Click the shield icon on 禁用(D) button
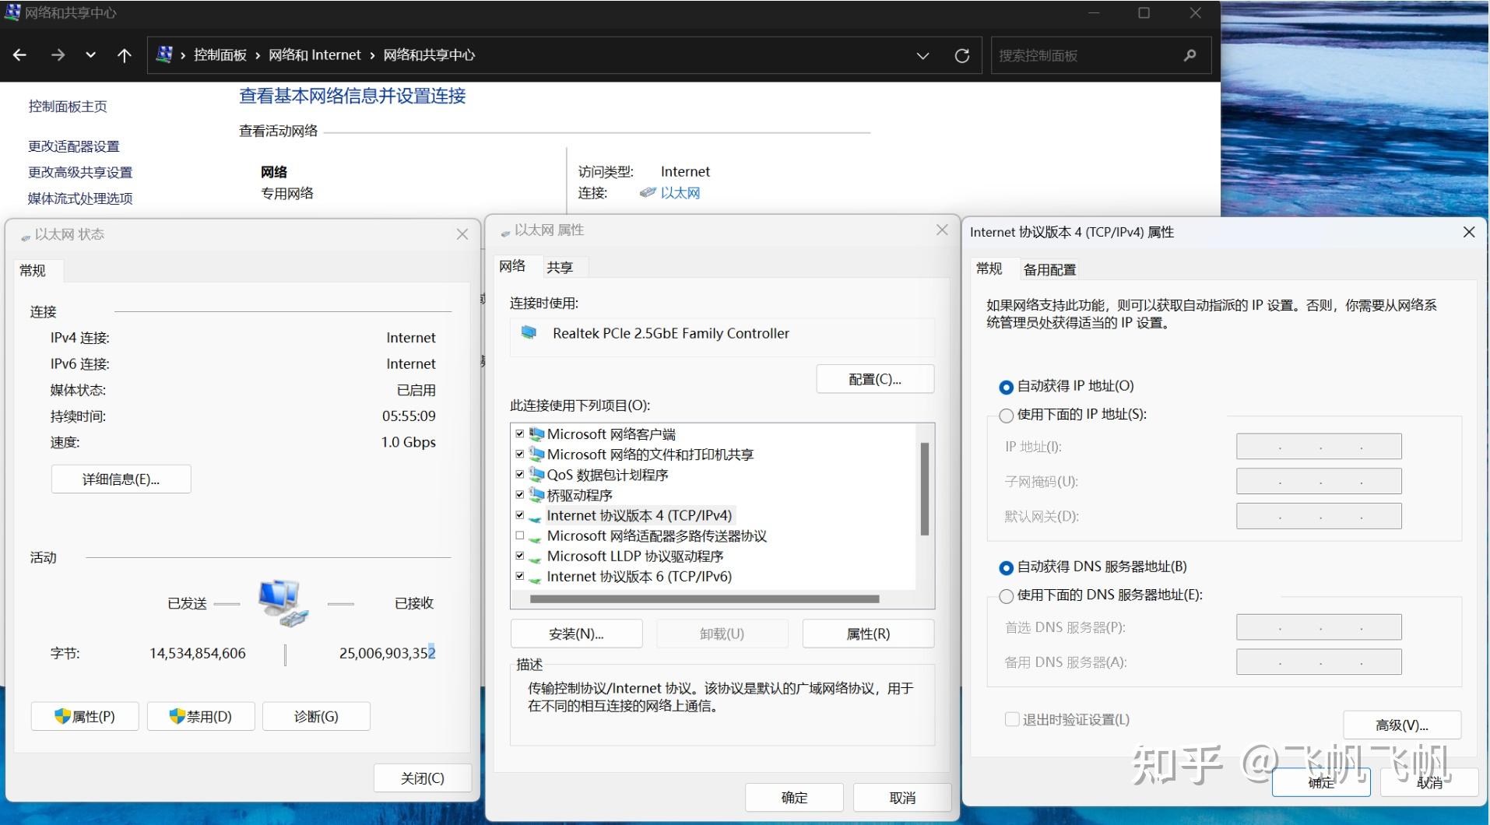Screen dimensions: 1490x825 click(177, 716)
